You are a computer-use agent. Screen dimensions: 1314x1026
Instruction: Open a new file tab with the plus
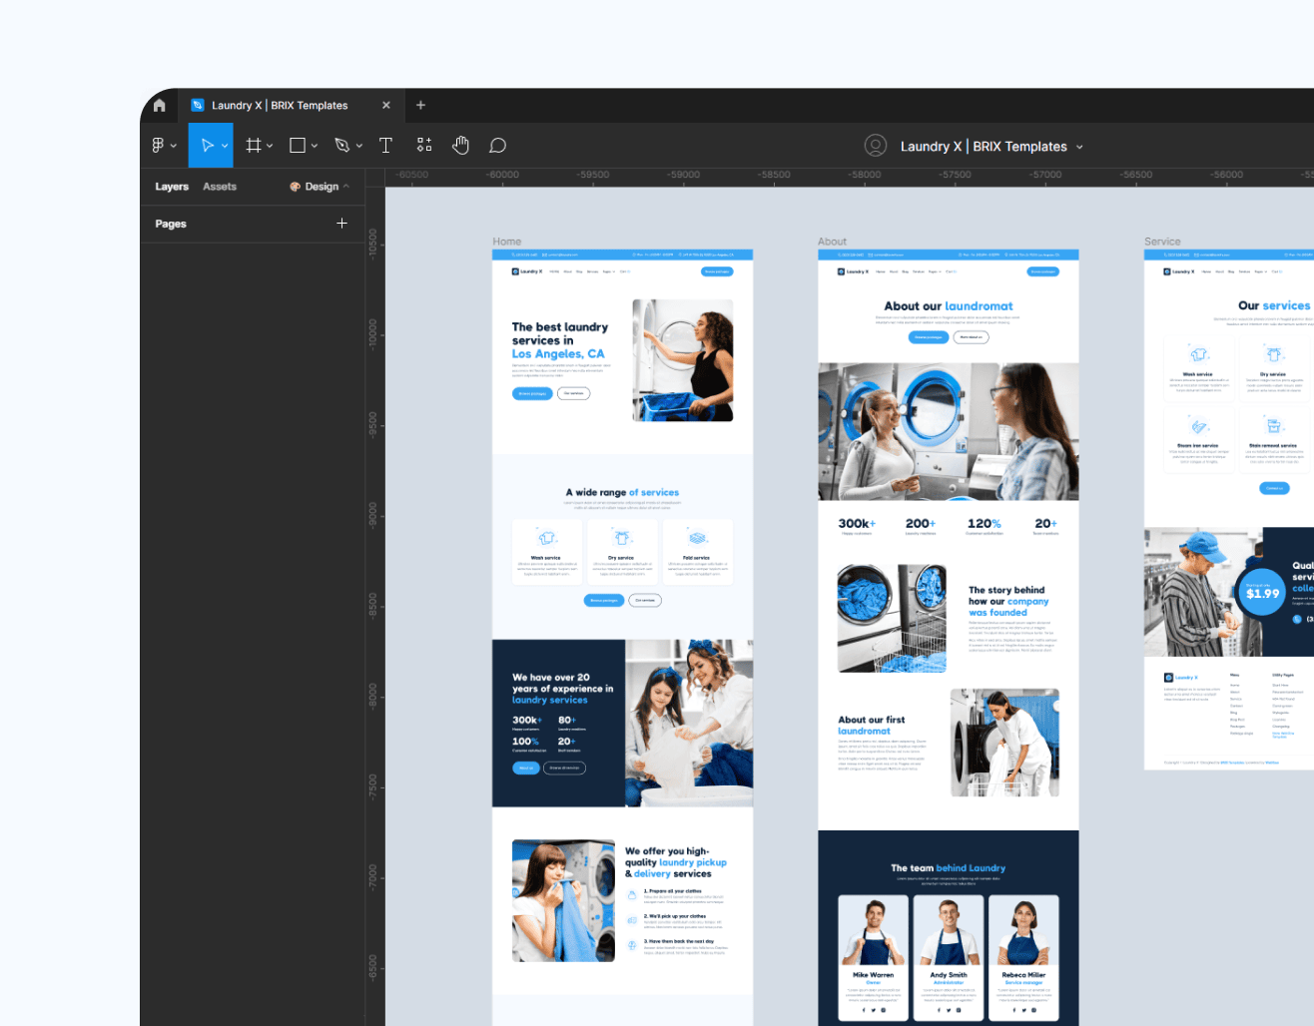[x=420, y=104]
